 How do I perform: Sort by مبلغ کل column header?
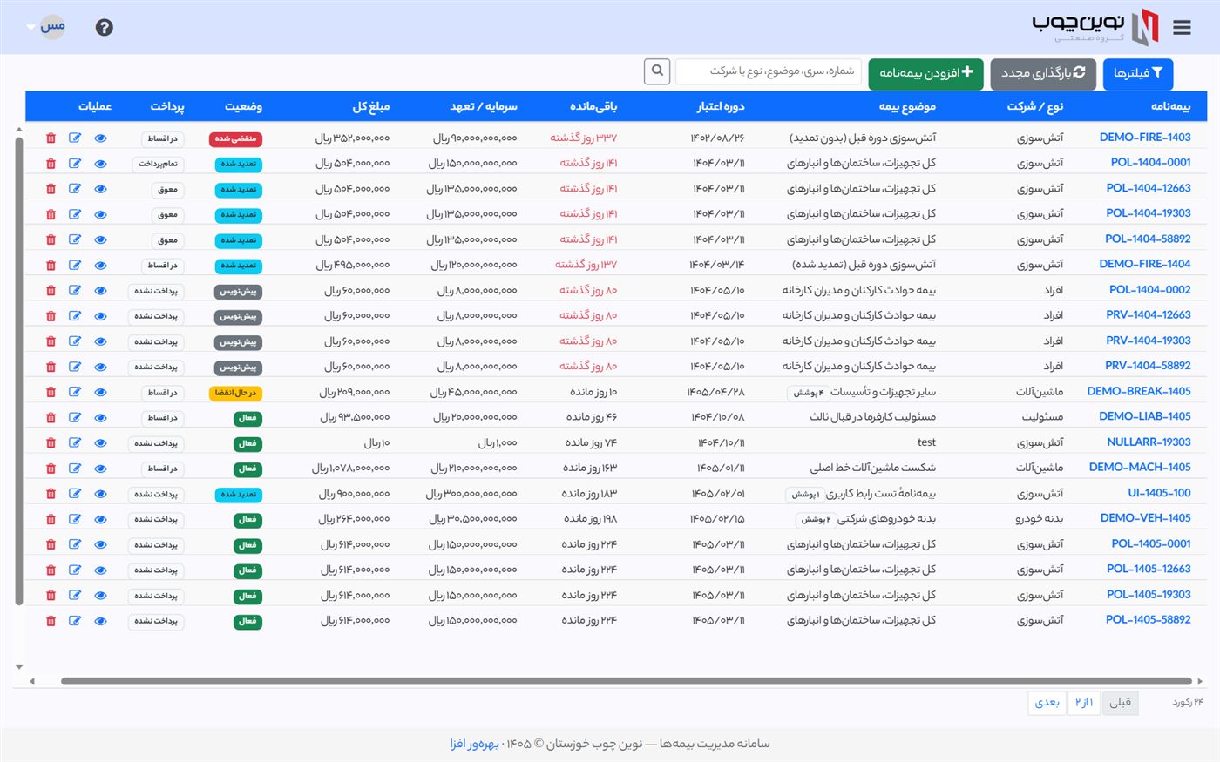click(x=370, y=106)
